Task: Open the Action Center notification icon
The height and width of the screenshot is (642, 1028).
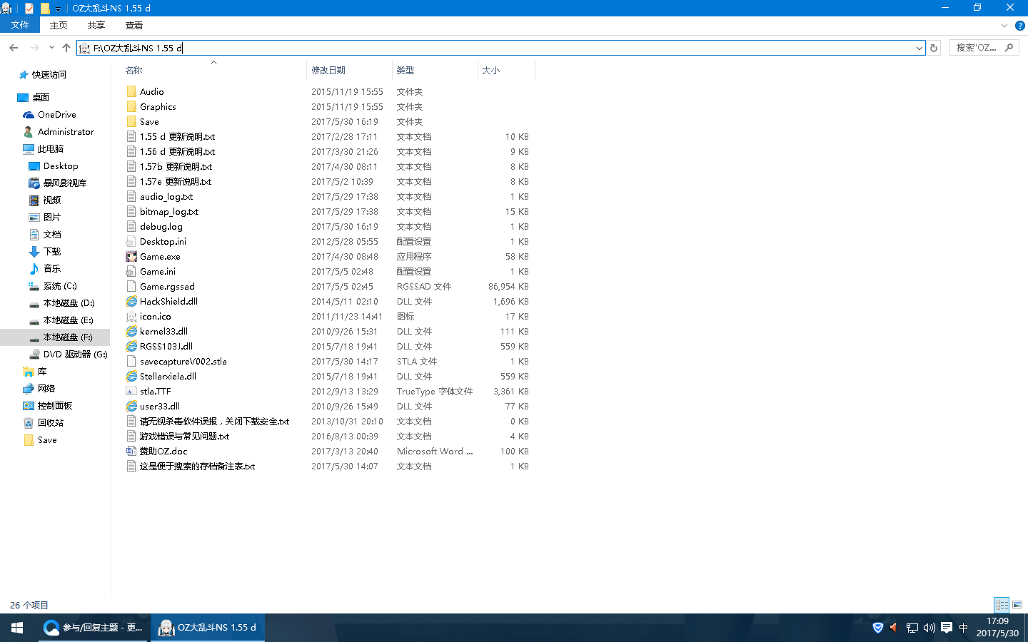Action: click(x=947, y=628)
